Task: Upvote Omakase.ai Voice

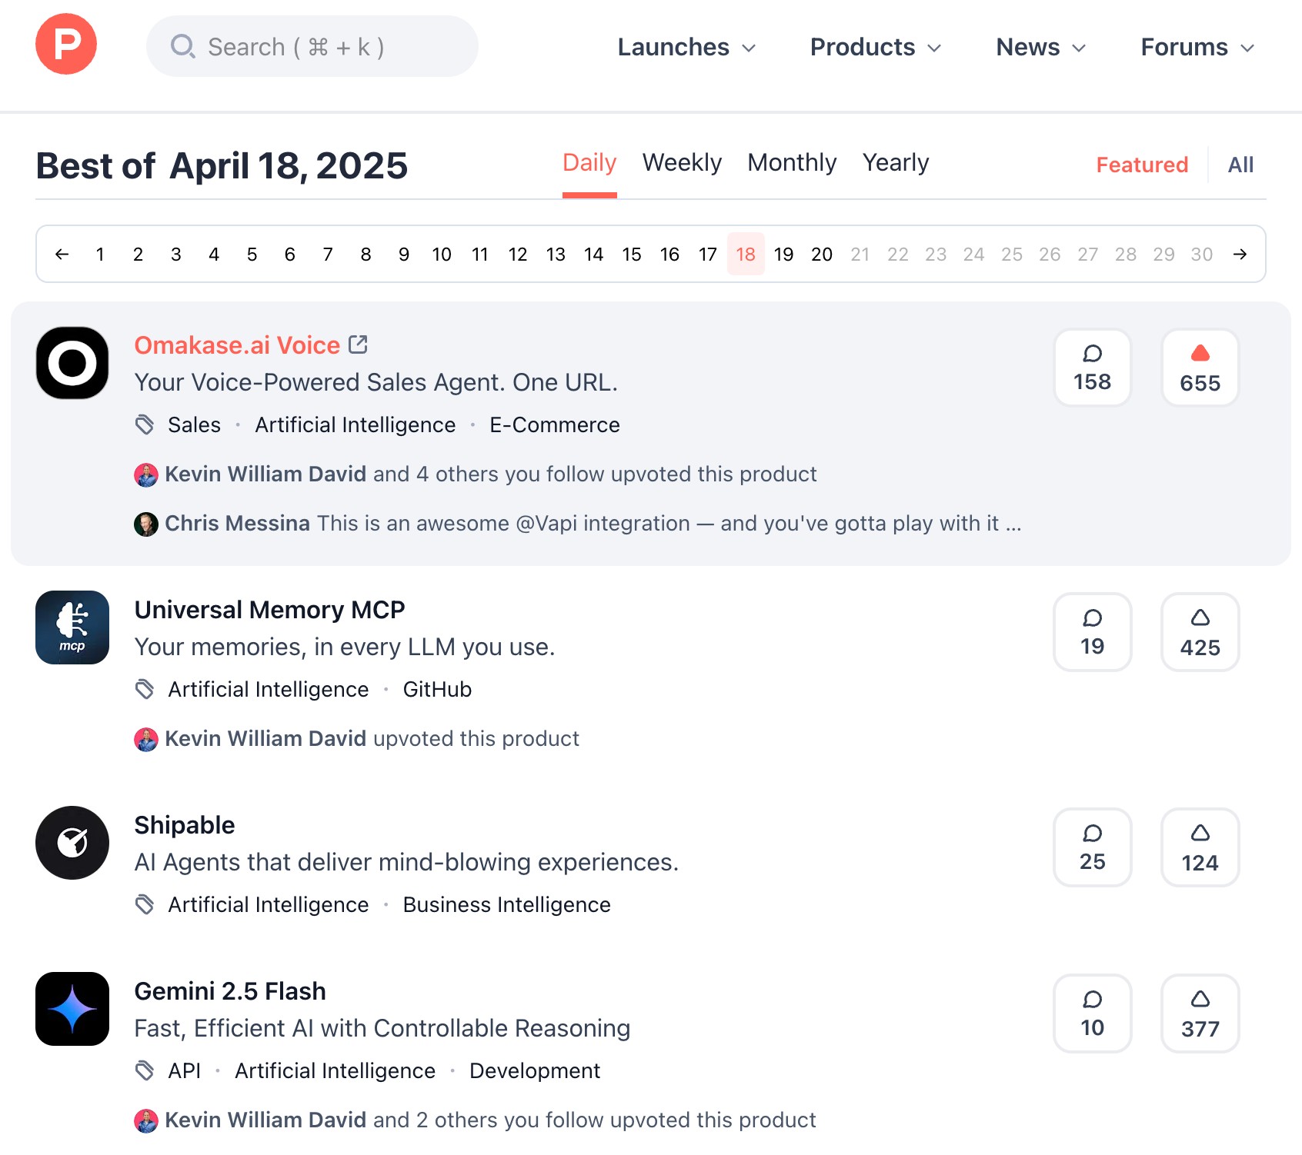Action: (1200, 368)
